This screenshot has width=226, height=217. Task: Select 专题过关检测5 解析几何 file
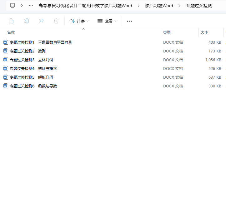(31, 77)
